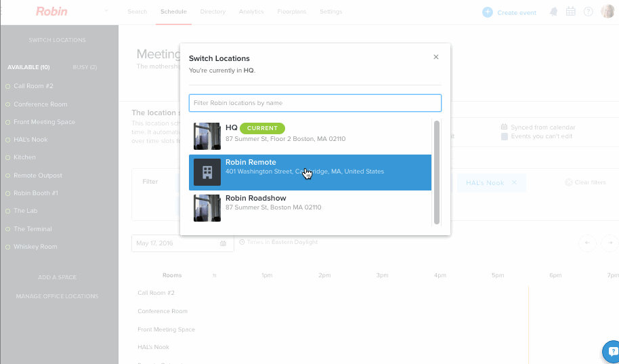Click HAL's Nook schedule row label
Viewport: 619px width, 364px height.
tap(153, 347)
